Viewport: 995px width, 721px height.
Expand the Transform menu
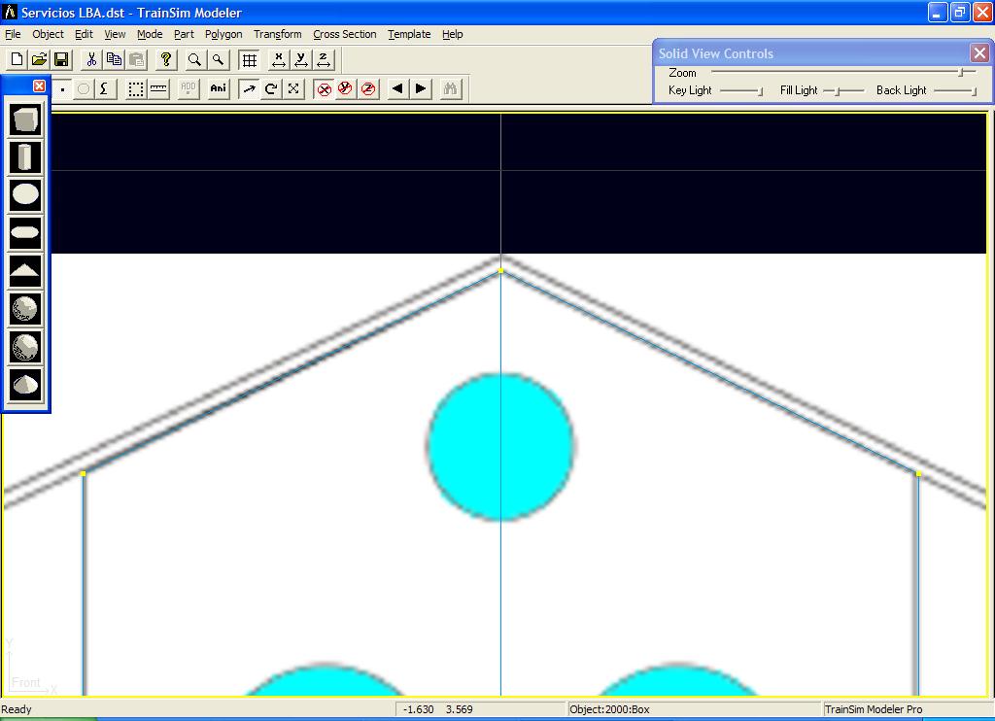[x=277, y=34]
